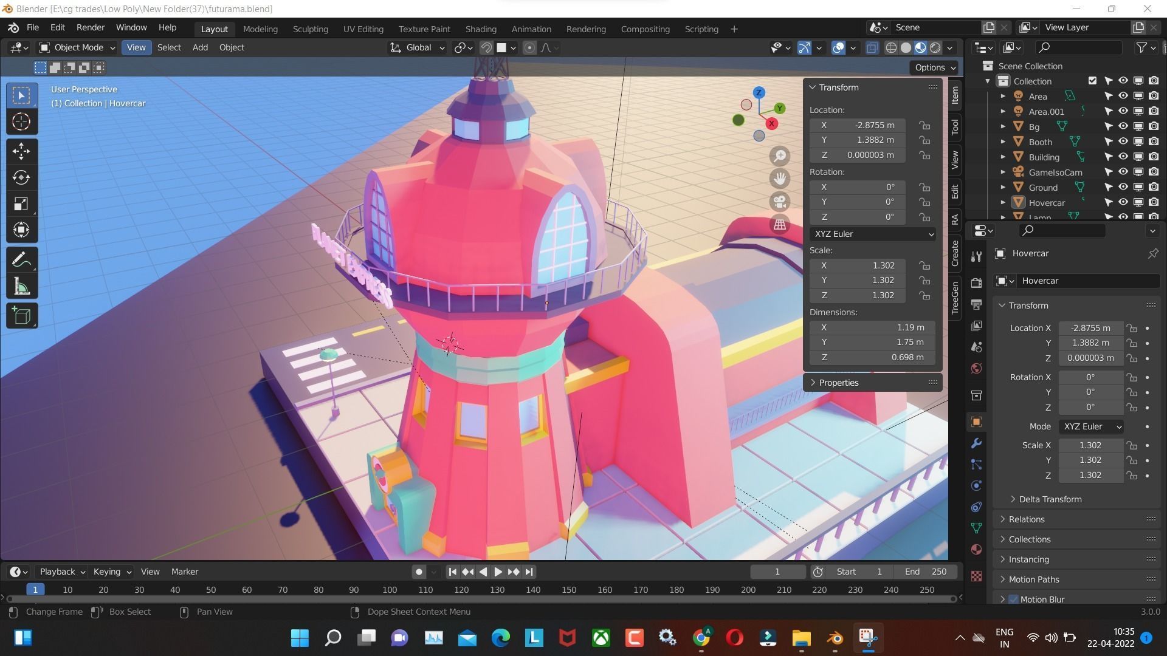1167x656 pixels.
Task: Open the Physics properties tab
Action: coord(976,486)
